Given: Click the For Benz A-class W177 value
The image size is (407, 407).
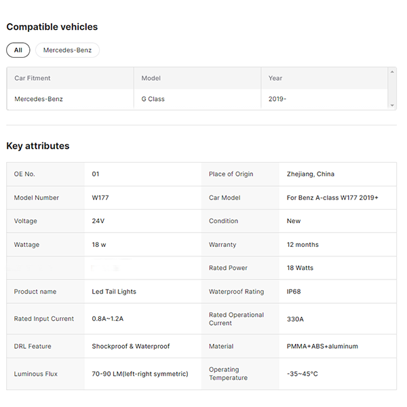Looking at the screenshot, I should [x=332, y=197].
